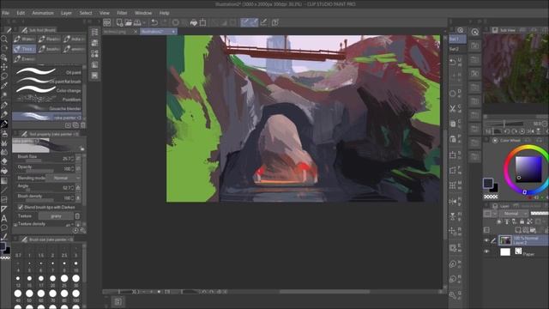Click the Fill paint bucket command bar icon
Image resolution: width=549 pixels, height=309 pixels.
coord(194,22)
